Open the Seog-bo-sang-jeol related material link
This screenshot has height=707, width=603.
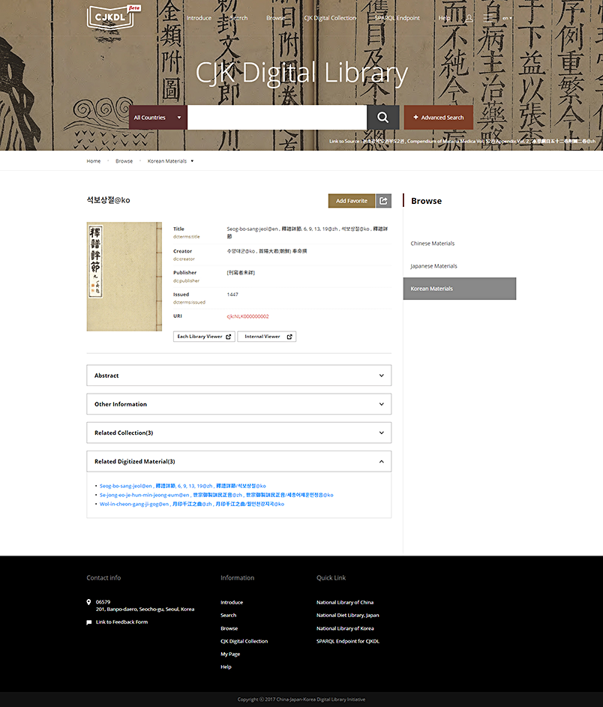click(x=183, y=486)
